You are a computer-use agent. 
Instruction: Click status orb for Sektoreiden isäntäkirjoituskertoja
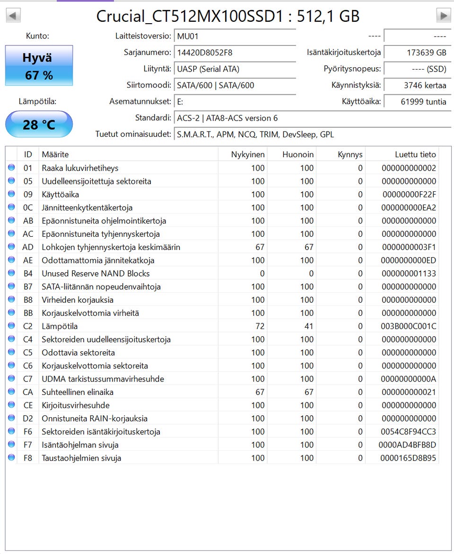(x=11, y=431)
